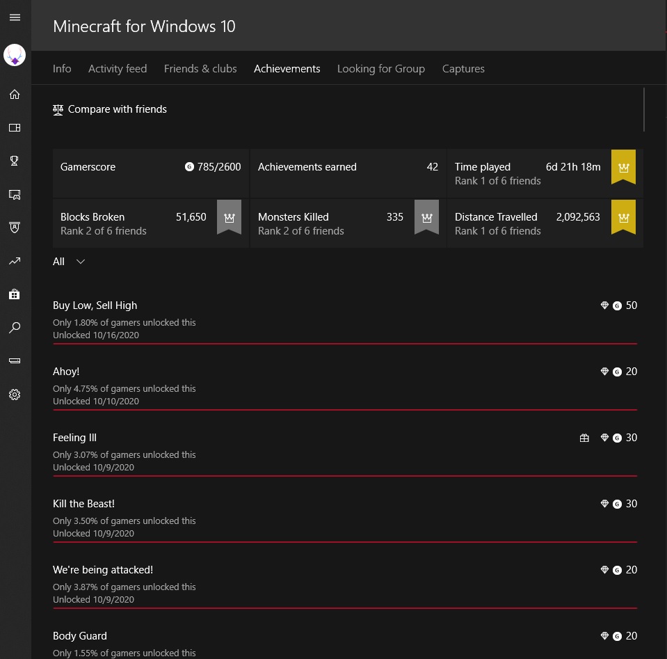Open the Trending arrow icon

(x=15, y=261)
